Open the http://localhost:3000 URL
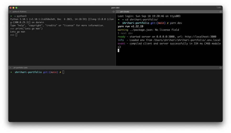Image resolution: width=231 pixels, height=133 pixels. coord(201,37)
